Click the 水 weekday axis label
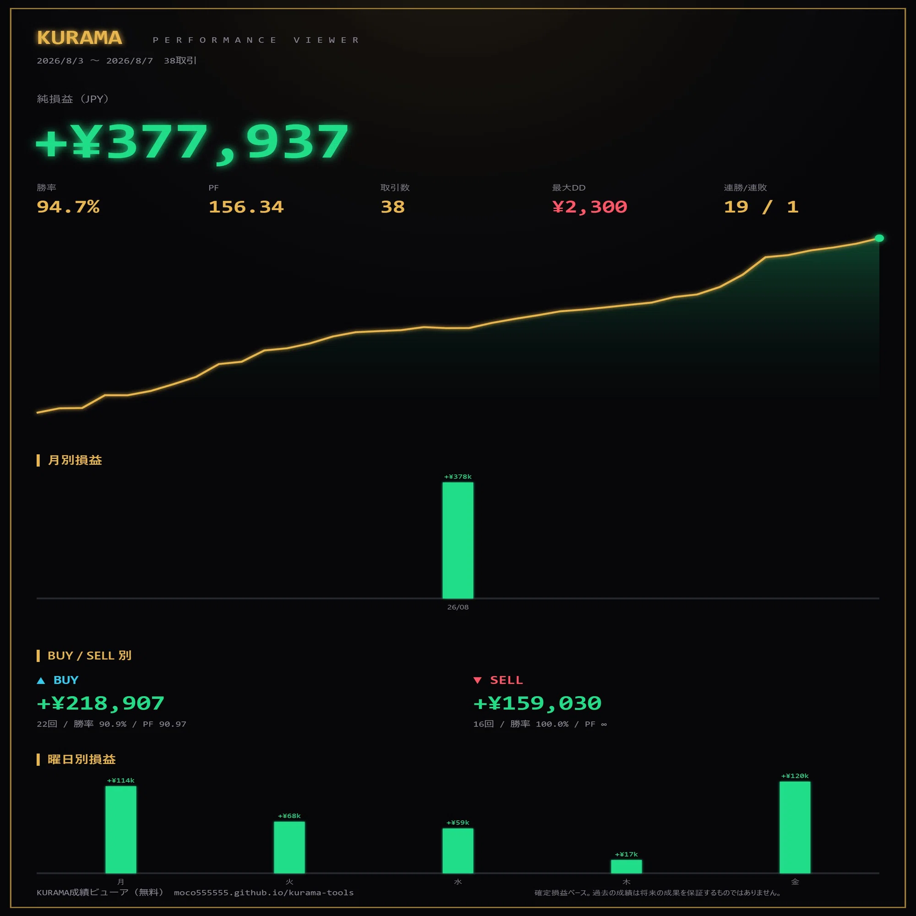The image size is (916, 916). pyautogui.click(x=458, y=882)
